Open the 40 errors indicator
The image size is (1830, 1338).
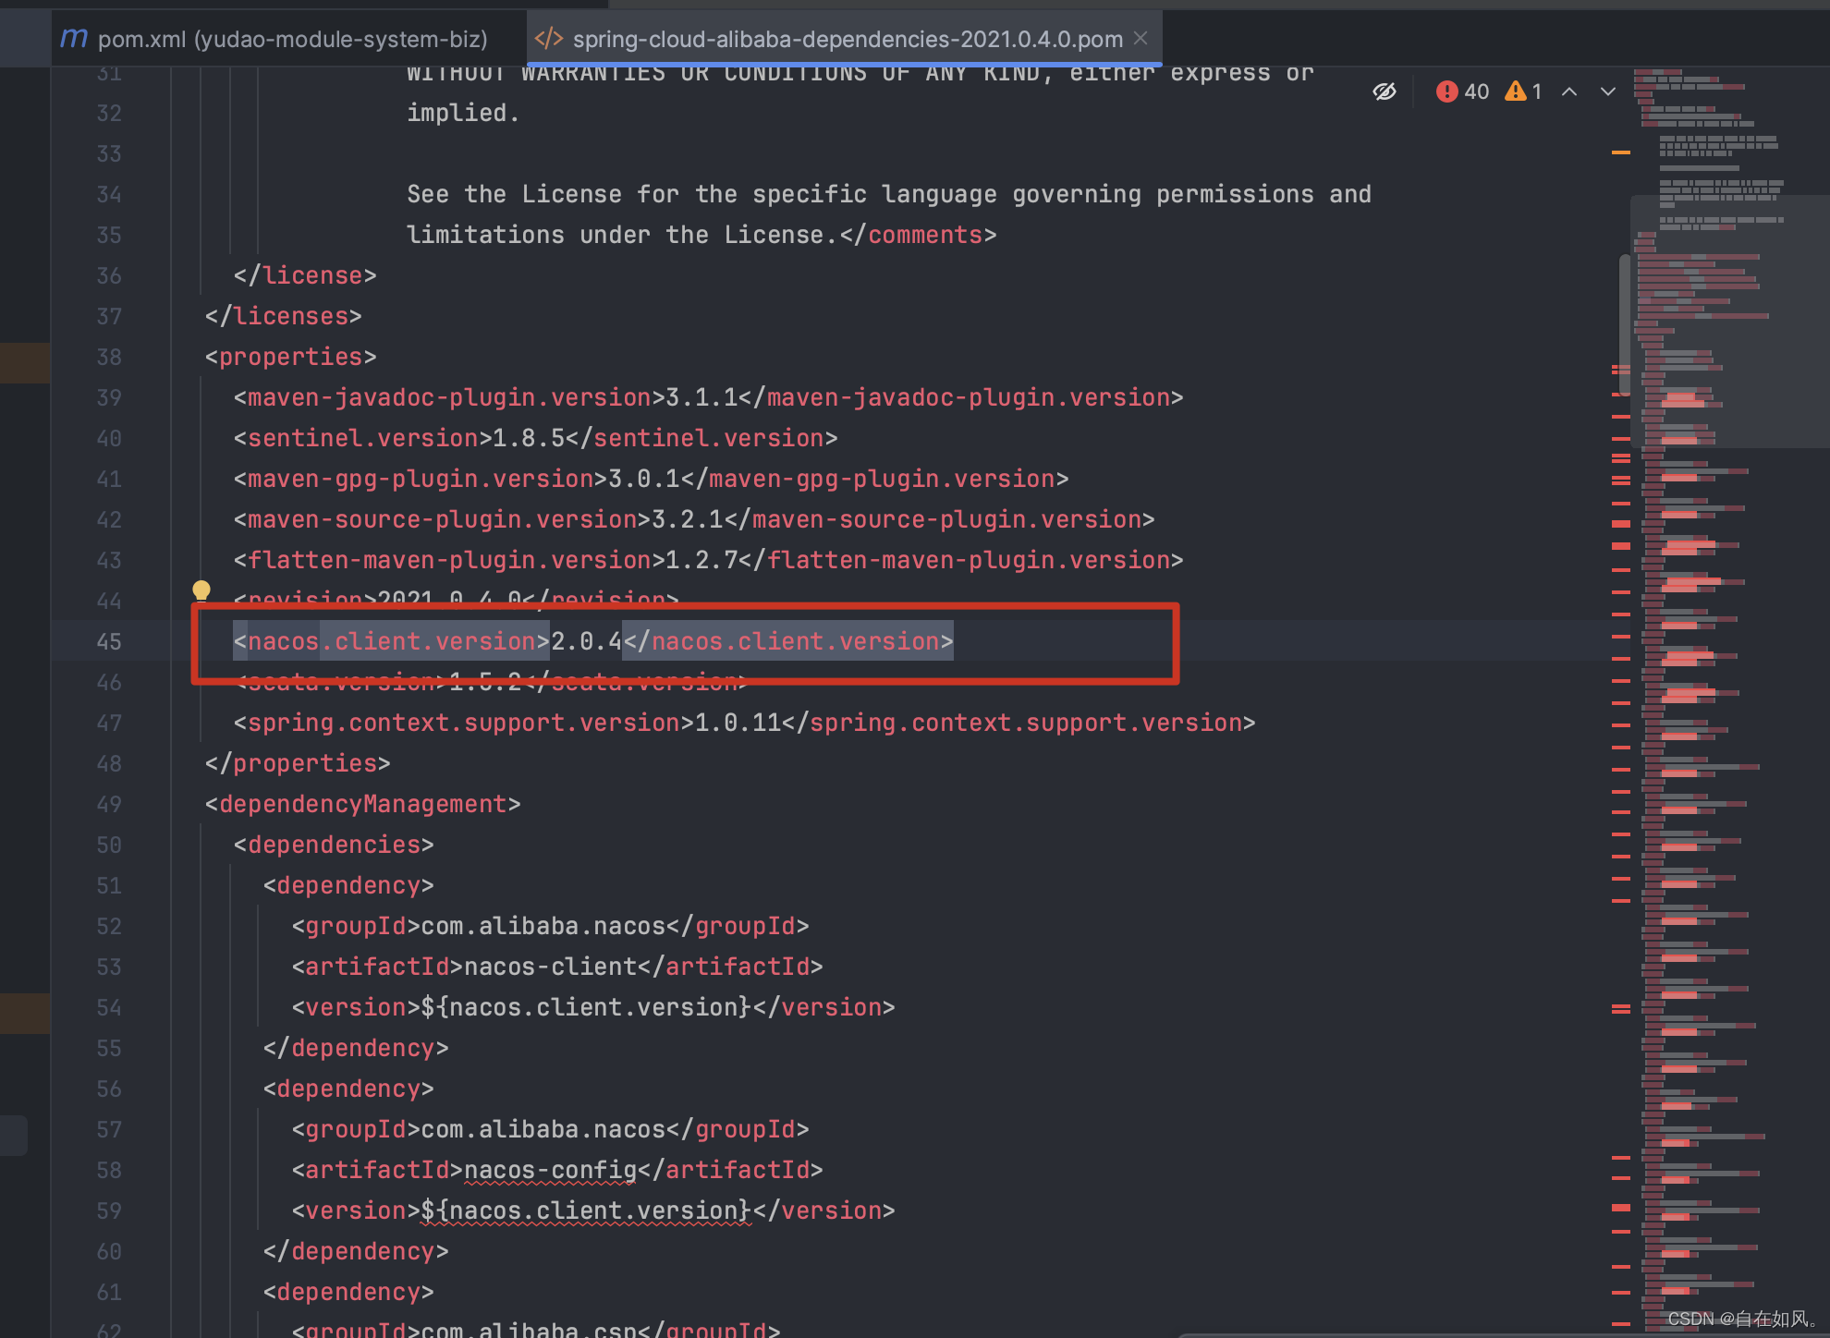click(x=1462, y=91)
